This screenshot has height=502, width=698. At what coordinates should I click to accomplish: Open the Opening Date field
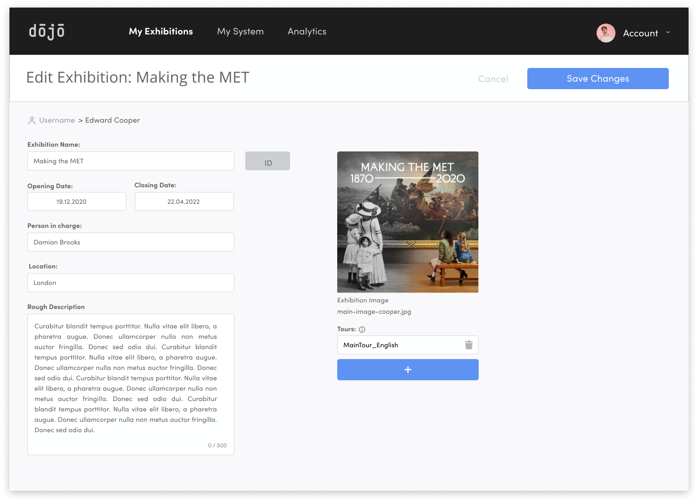77,201
